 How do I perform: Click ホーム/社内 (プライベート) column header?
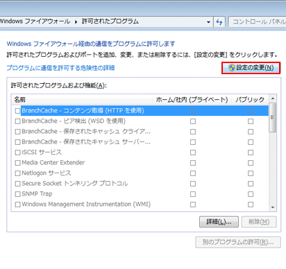click(x=192, y=100)
